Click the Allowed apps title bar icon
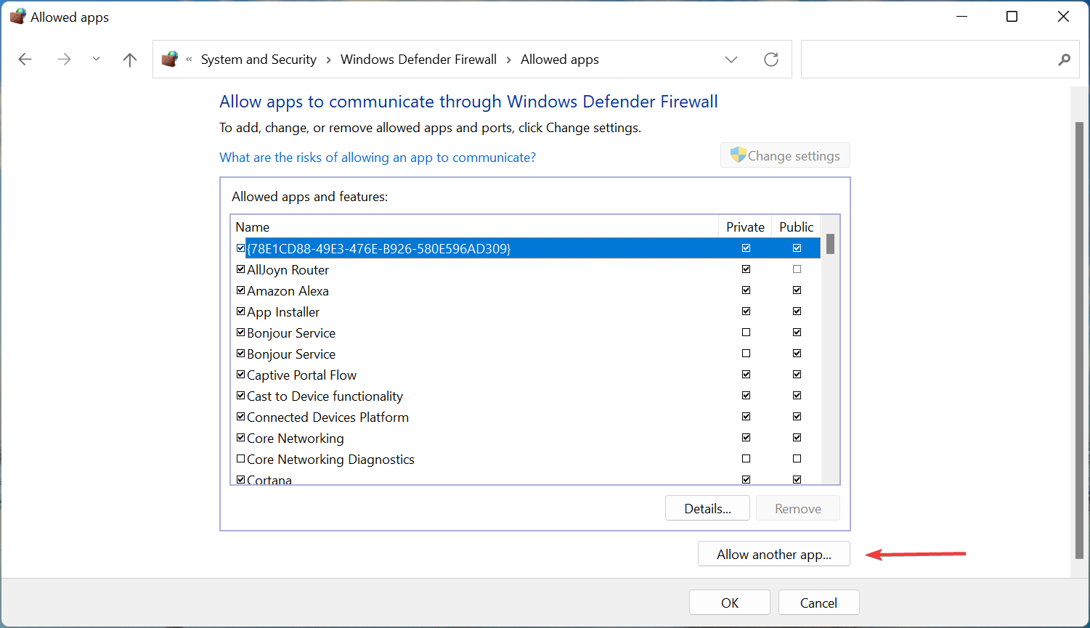 pyautogui.click(x=17, y=17)
